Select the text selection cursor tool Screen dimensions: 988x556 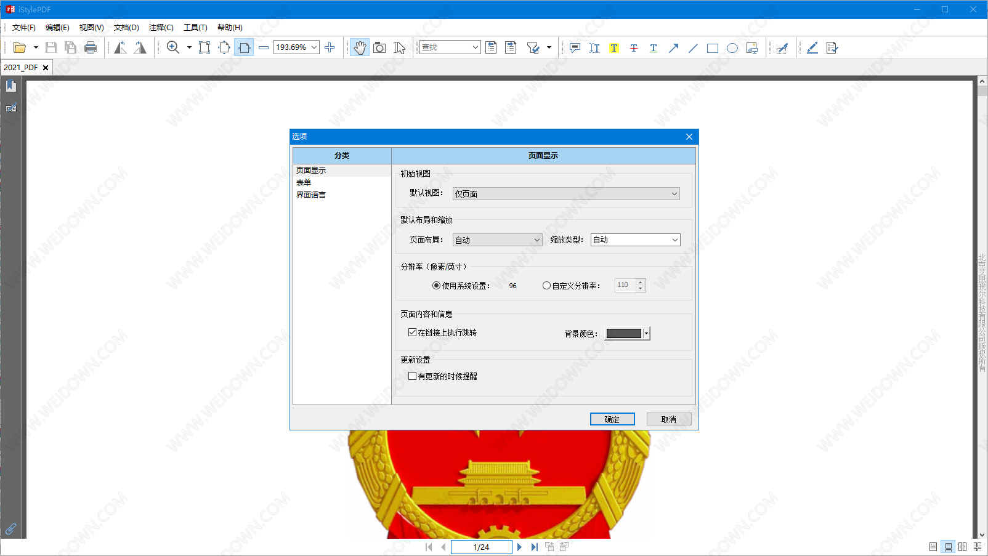pyautogui.click(x=400, y=47)
